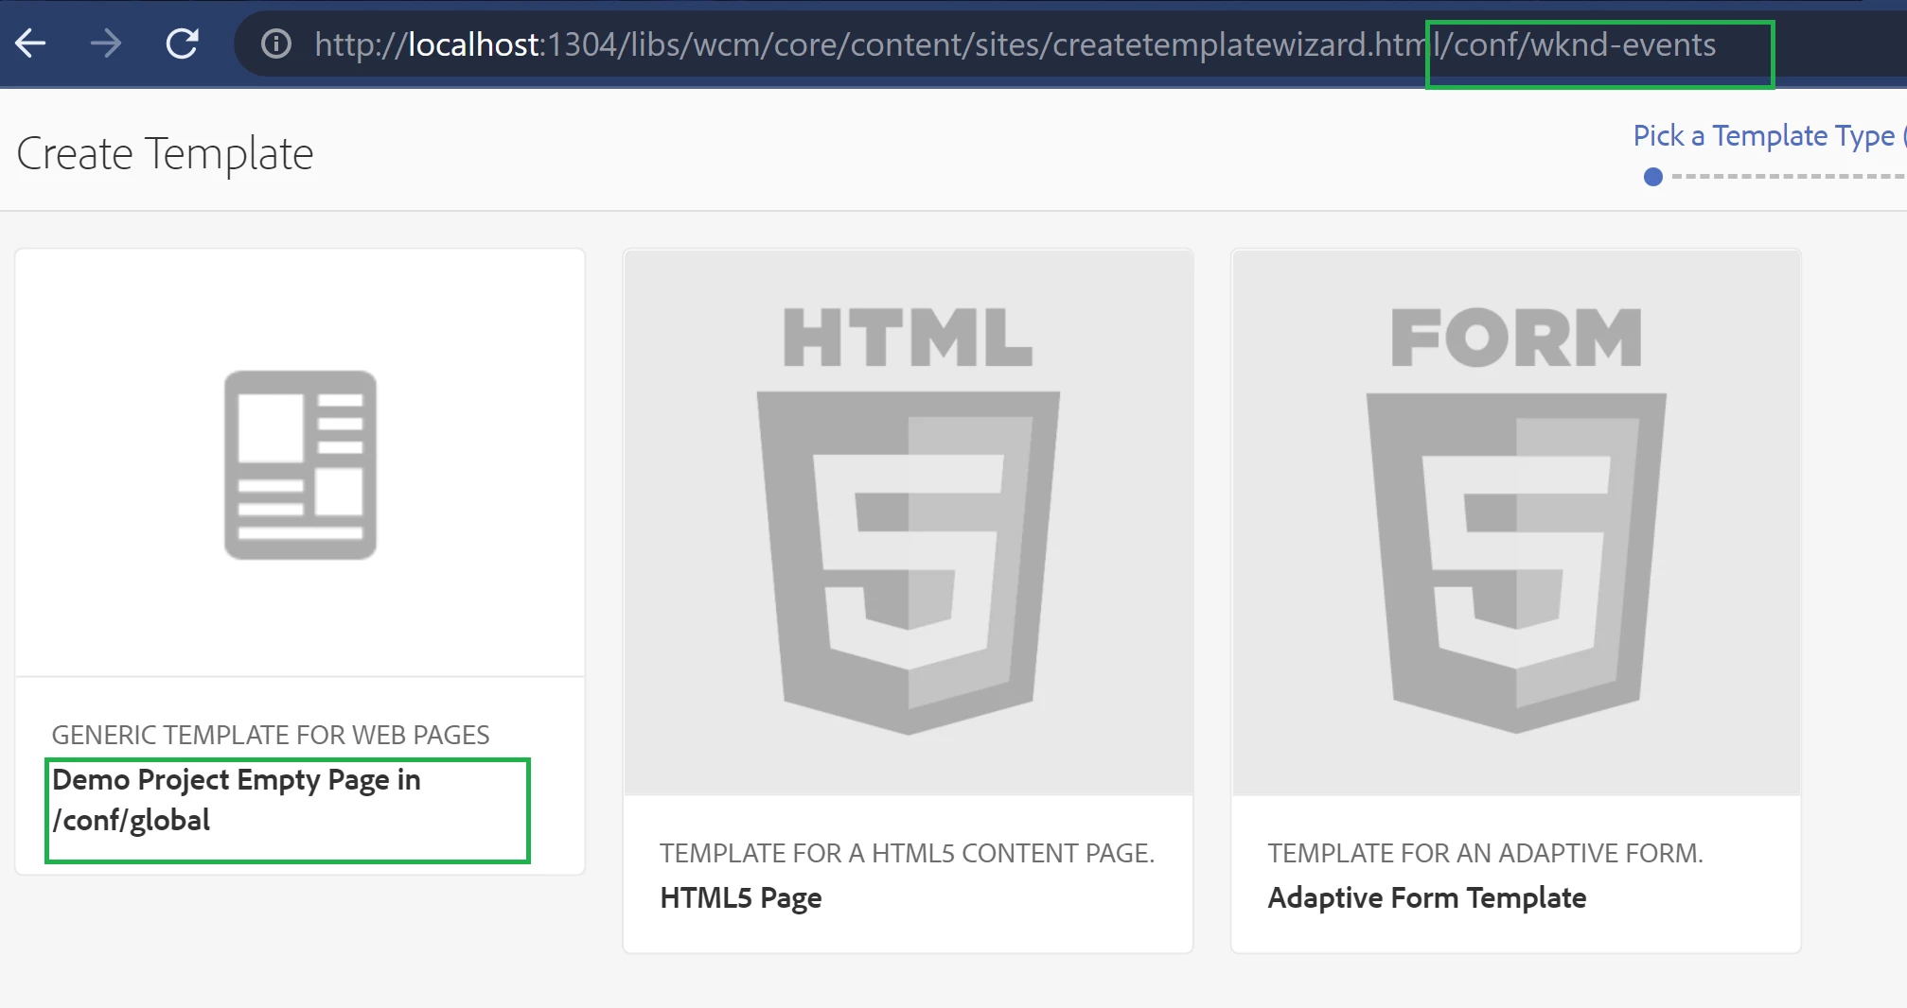View site information icon in address bar

[275, 43]
